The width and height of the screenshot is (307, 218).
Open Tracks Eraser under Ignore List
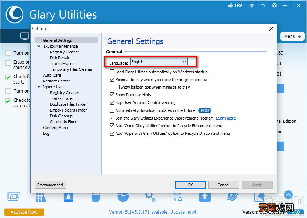click(62, 98)
